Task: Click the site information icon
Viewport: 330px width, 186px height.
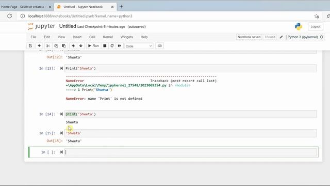Action: click(23, 16)
